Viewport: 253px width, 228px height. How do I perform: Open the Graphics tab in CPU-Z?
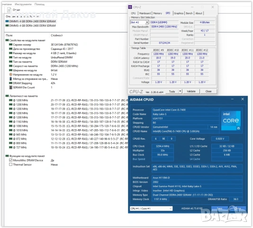pos(179,13)
